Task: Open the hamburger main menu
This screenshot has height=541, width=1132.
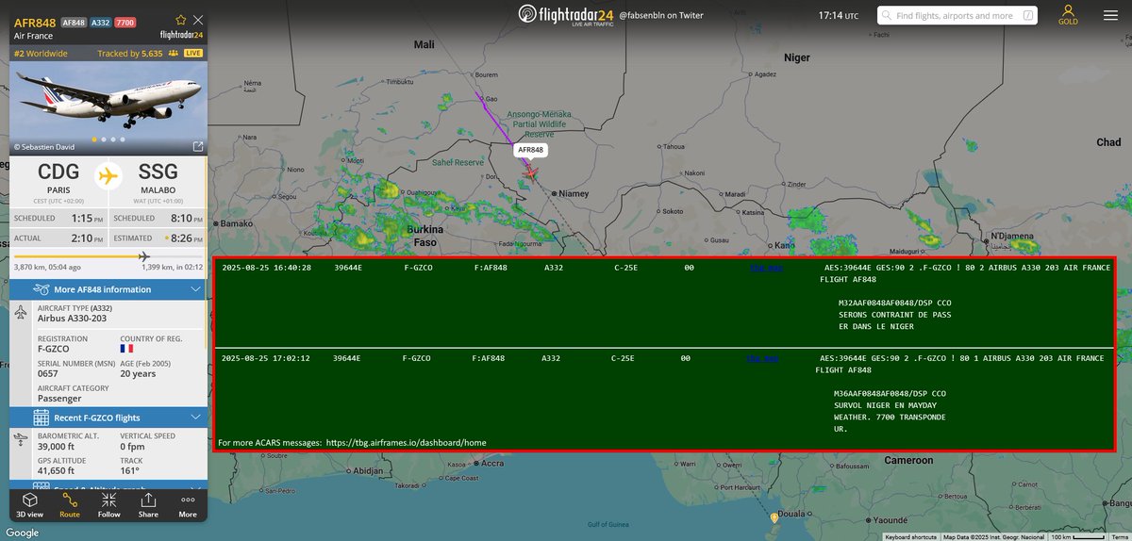Action: click(x=1111, y=15)
